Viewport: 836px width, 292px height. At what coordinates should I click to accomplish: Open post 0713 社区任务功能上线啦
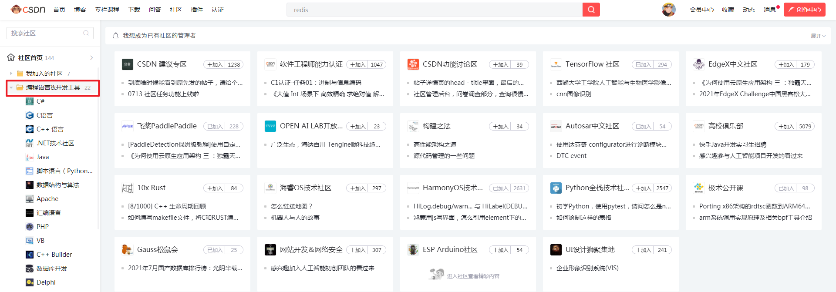pyautogui.click(x=163, y=94)
